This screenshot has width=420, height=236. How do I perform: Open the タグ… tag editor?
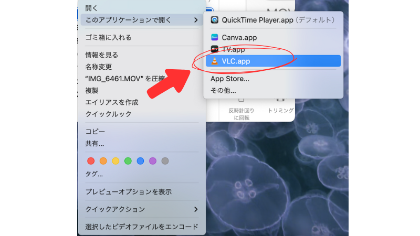coord(142,174)
